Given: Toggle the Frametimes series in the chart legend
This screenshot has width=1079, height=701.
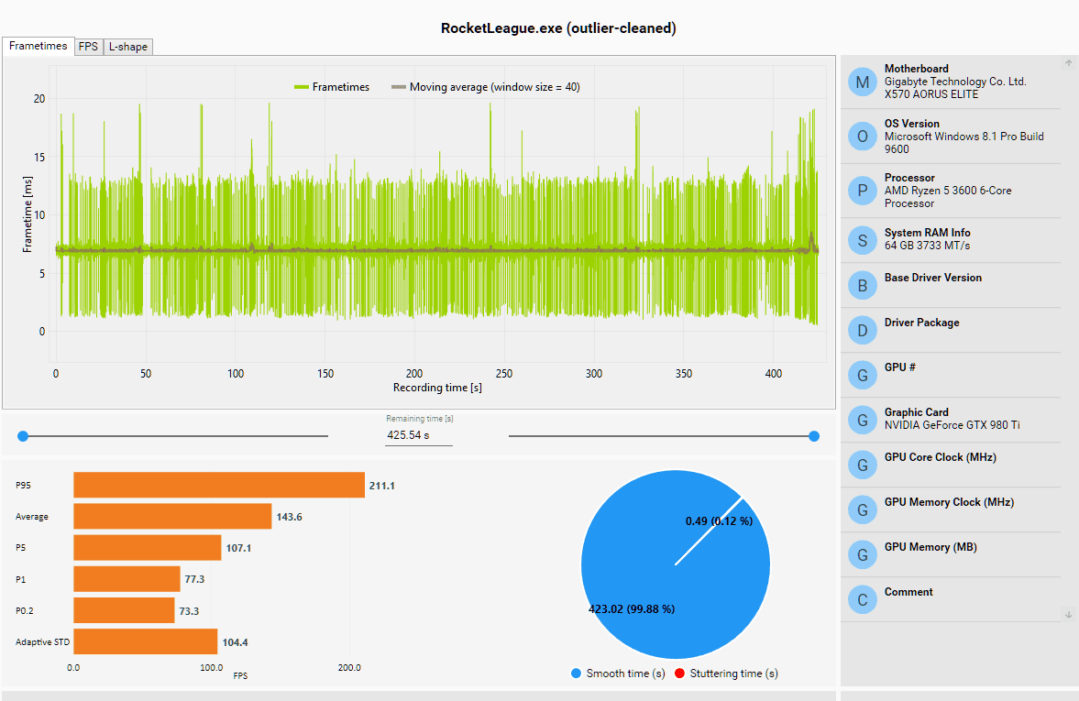Looking at the screenshot, I should 332,87.
